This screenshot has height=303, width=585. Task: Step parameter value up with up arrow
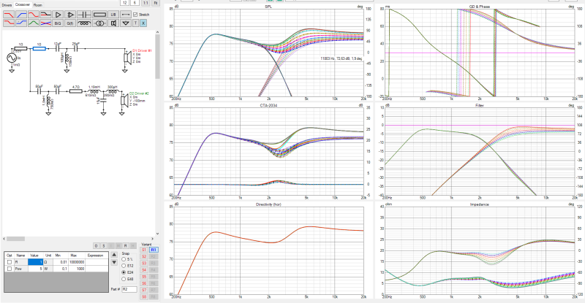tap(115, 255)
